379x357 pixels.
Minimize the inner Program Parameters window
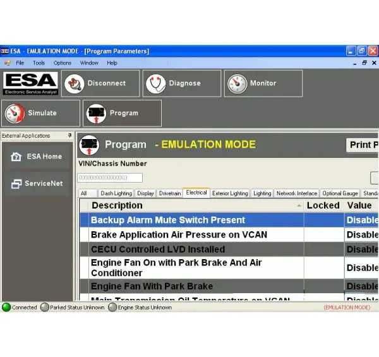[x=354, y=63]
